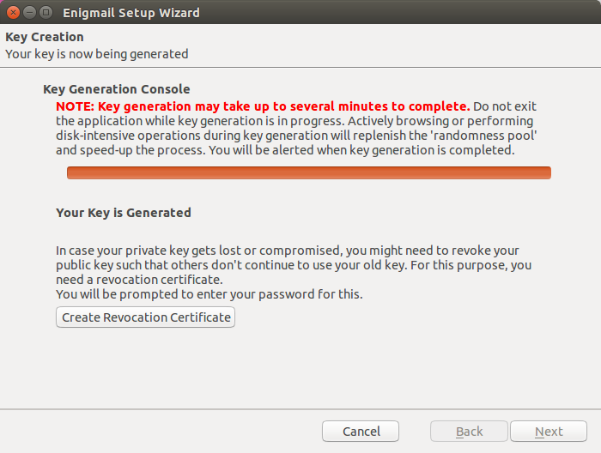Viewport: 601px width, 453px height.
Task: Click the 'Your Key is Generated' status message
Action: (123, 212)
